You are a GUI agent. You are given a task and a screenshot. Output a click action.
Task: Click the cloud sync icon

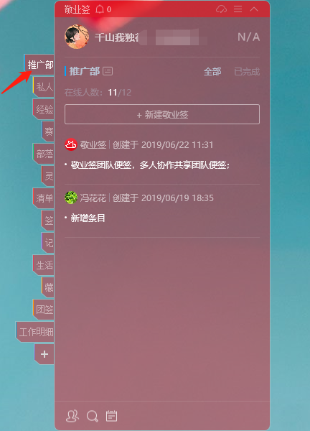click(x=221, y=9)
